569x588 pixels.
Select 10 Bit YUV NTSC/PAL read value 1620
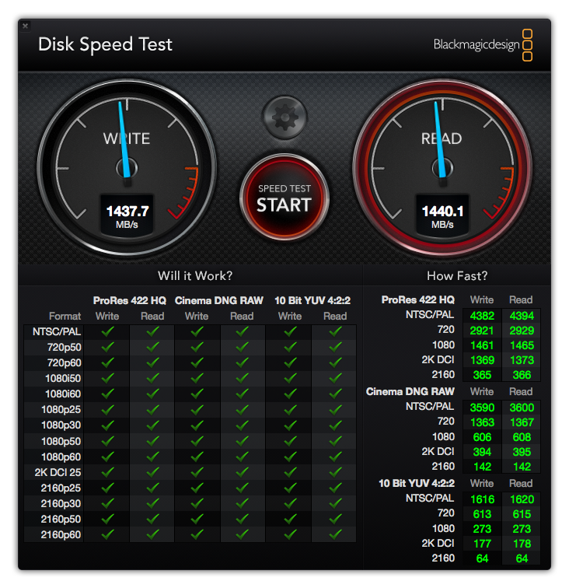click(x=522, y=499)
